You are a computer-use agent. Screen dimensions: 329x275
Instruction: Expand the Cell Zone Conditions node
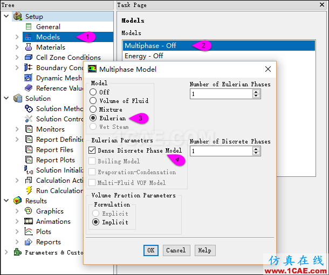click(x=17, y=57)
